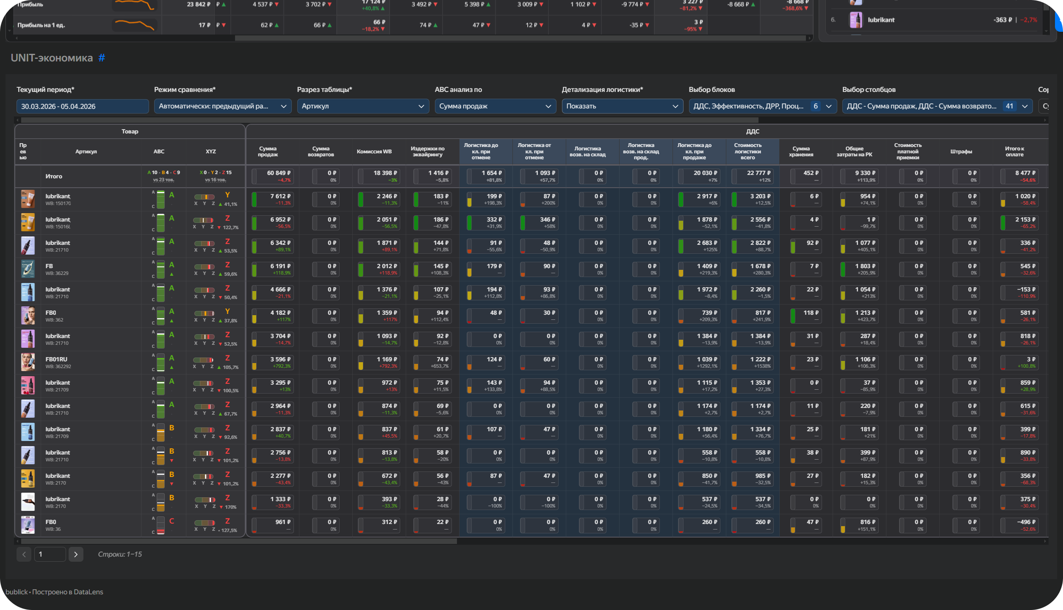This screenshot has width=1063, height=610.
Task: Open ABC анализ по Сумма продаж dropdown
Action: click(x=495, y=106)
